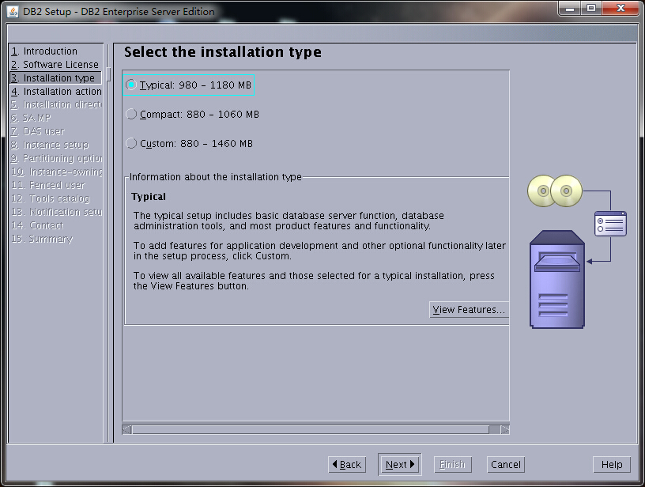Screen dimensions: 645x487
Task: Click the sidebar splitter handle
Action: [x=109, y=74]
